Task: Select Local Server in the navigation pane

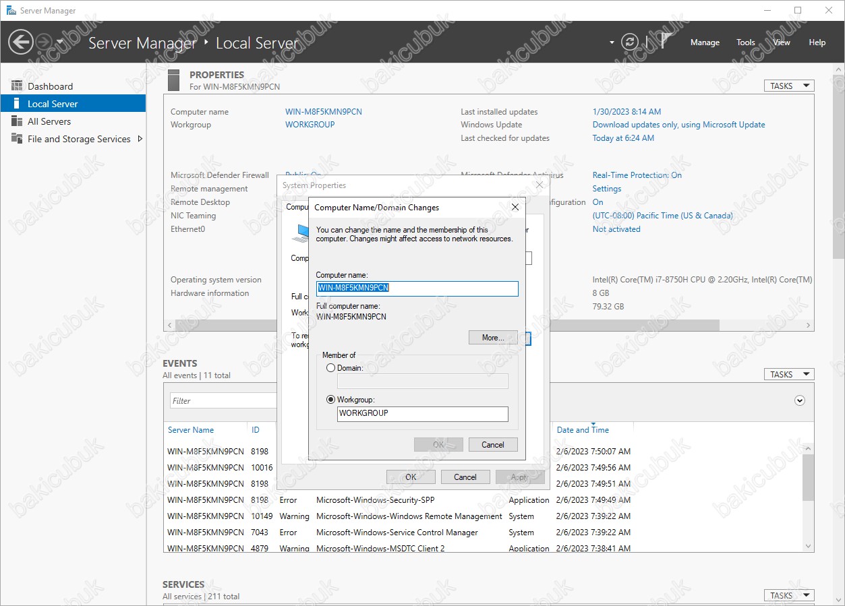Action: point(73,104)
